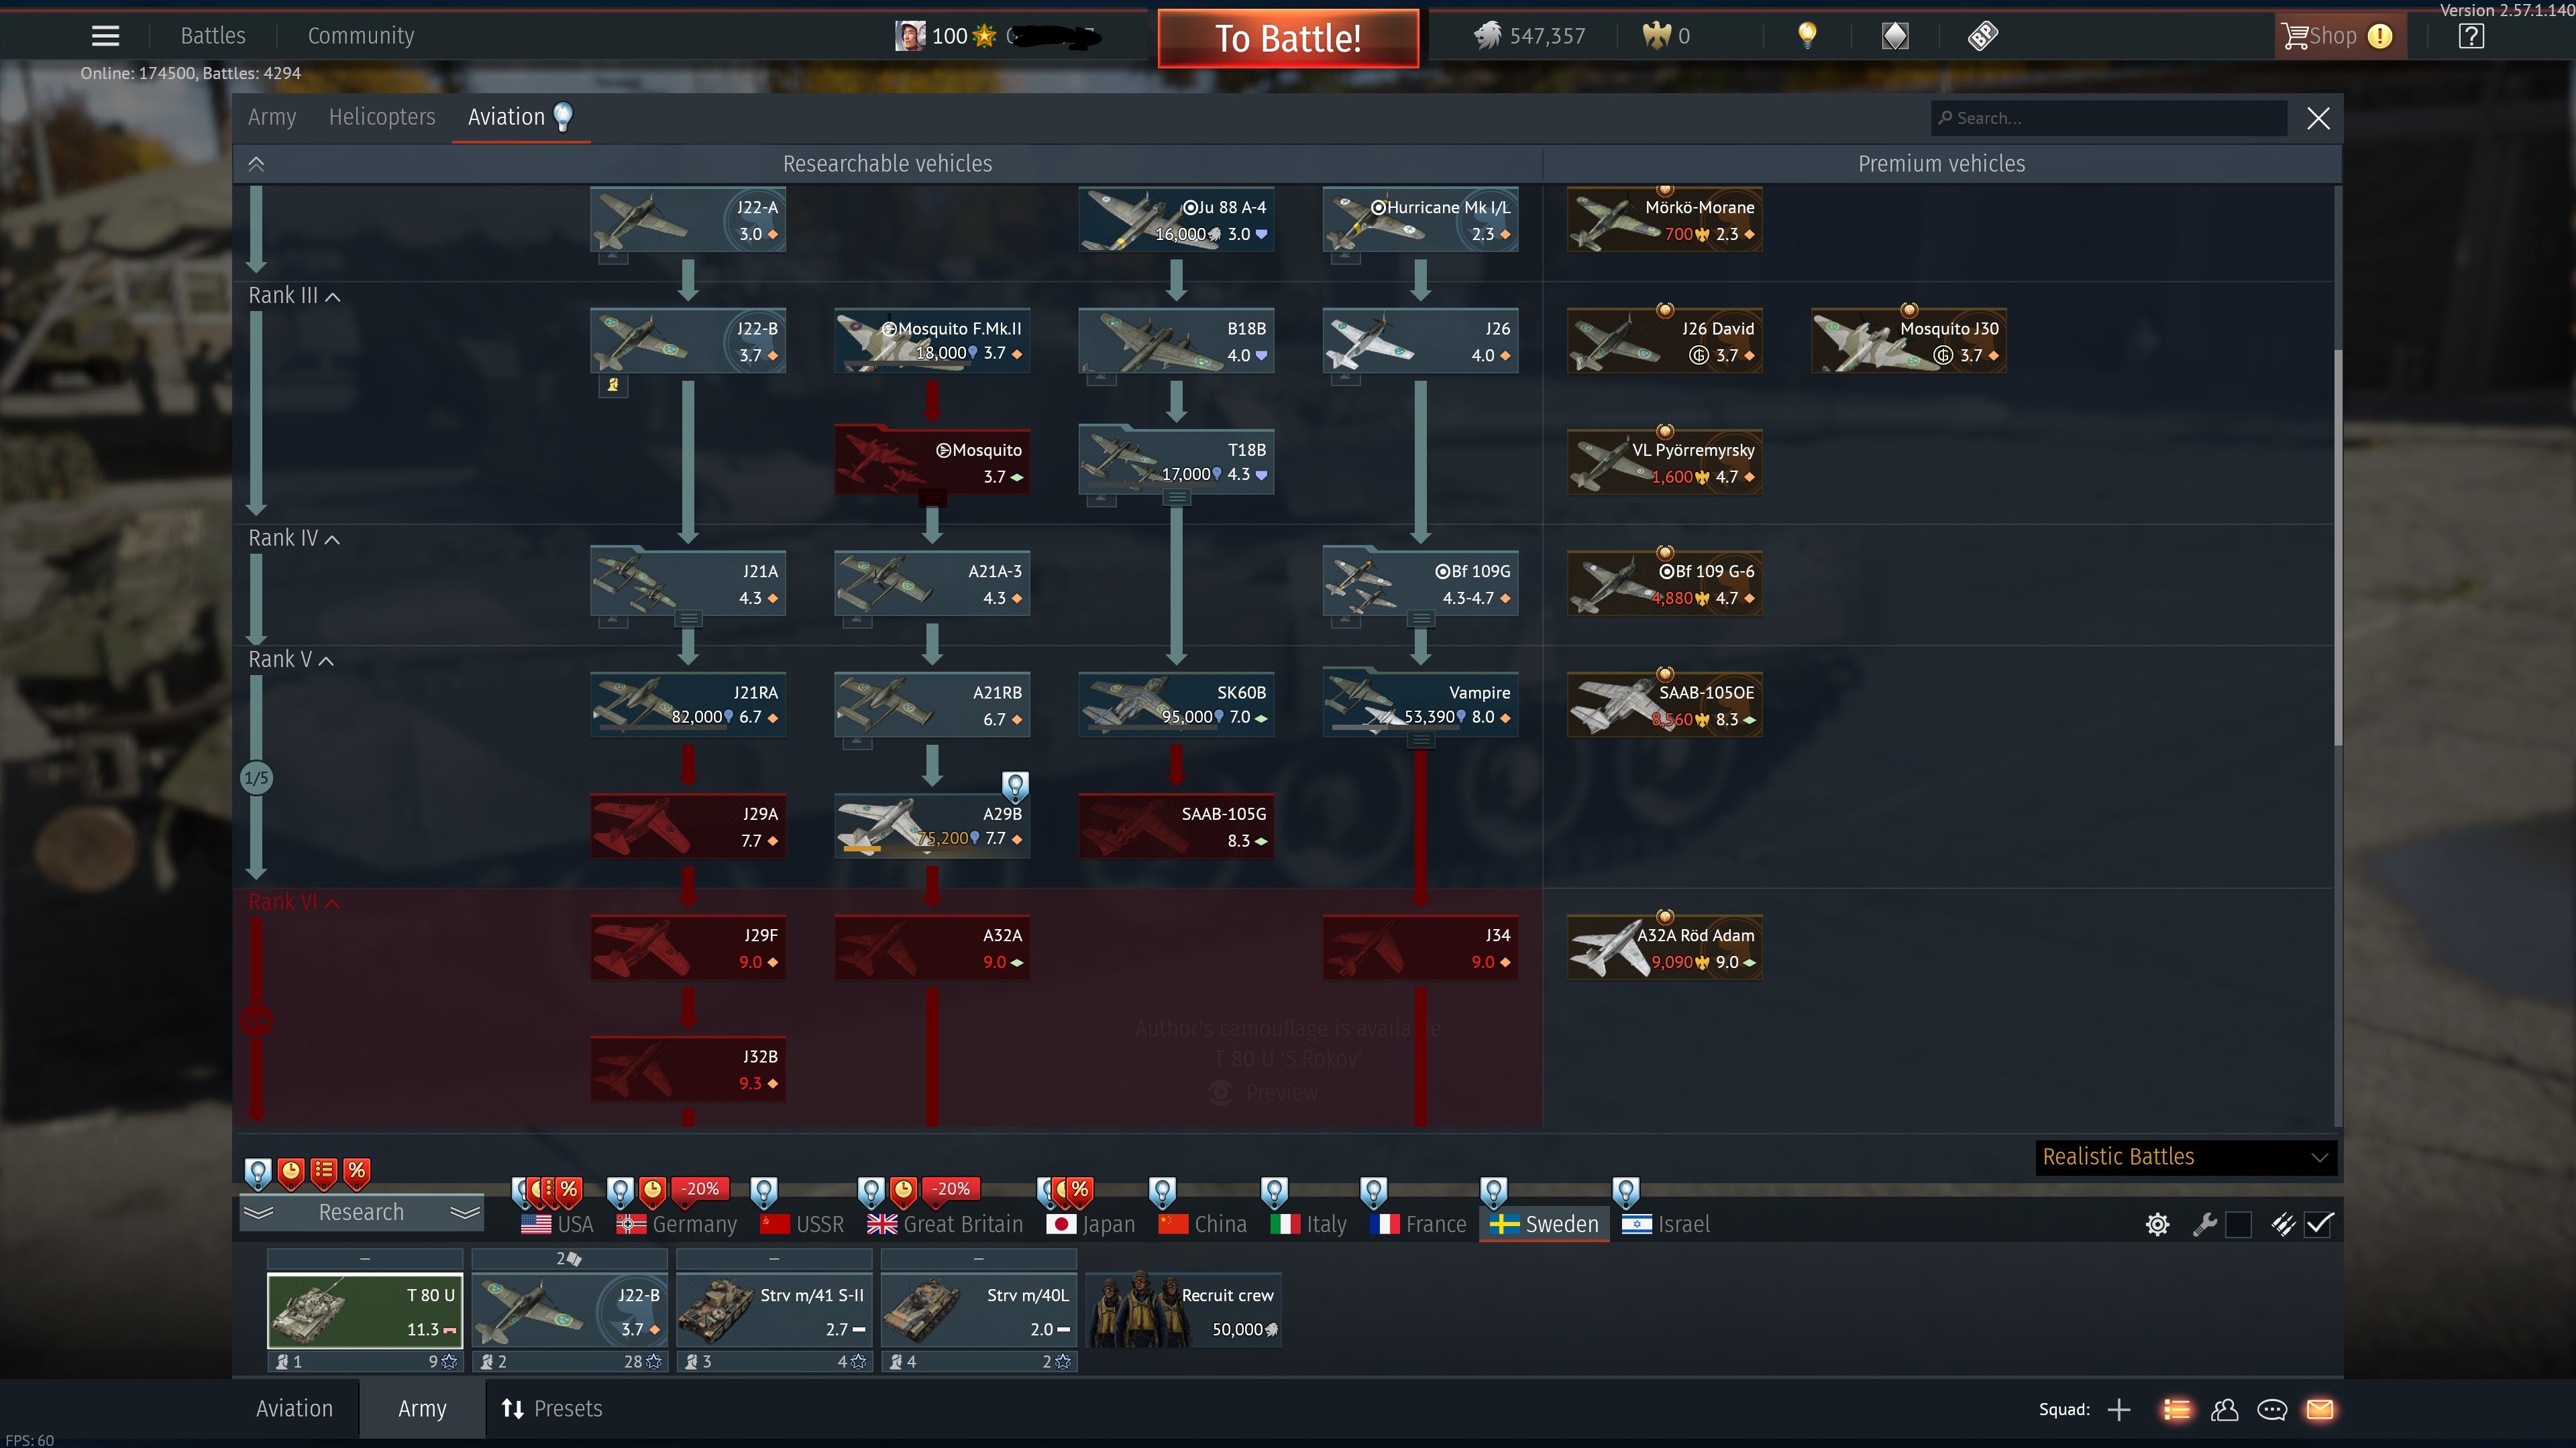Select the Germany nation tab
The height and width of the screenshot is (1448, 2576).
[677, 1224]
